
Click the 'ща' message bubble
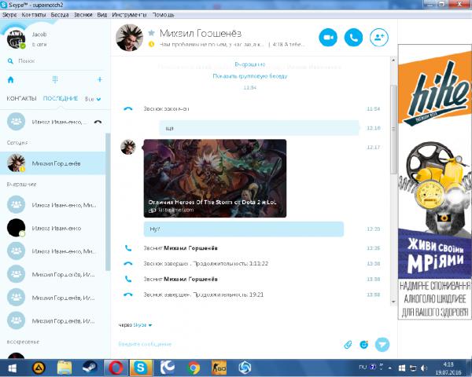(x=259, y=128)
